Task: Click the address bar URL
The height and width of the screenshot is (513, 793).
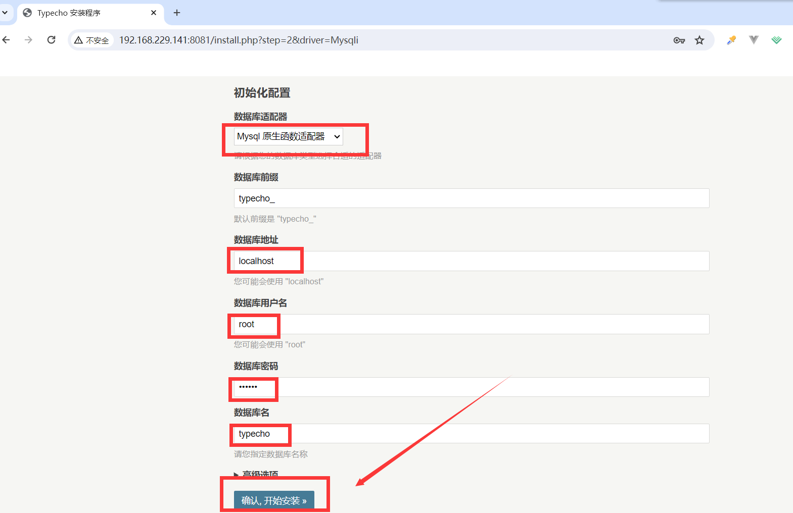Action: [239, 40]
